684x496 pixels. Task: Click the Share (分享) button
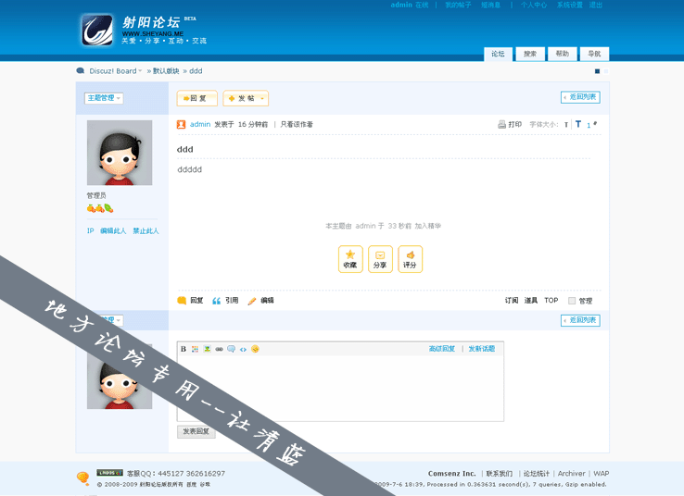(x=380, y=259)
